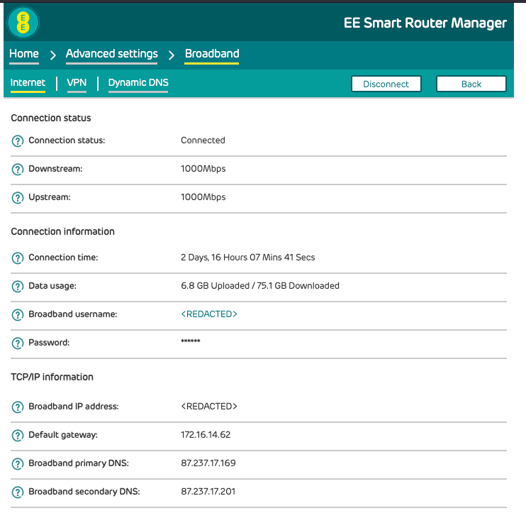Show help for Broadband username
The image size is (526, 518).
coord(18,314)
